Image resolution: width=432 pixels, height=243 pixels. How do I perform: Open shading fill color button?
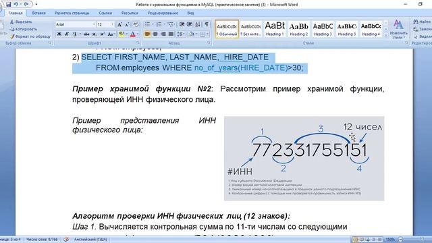coord(192,34)
